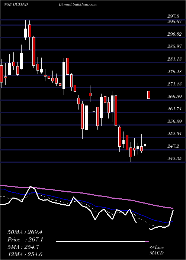Click the 12MA : 254.6 readout
The image size is (186, 260).
coord(26,254)
